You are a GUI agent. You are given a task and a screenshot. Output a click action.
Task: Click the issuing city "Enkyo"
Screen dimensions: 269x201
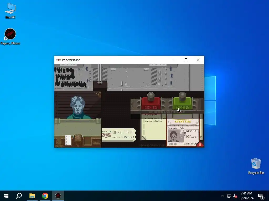tap(188, 135)
